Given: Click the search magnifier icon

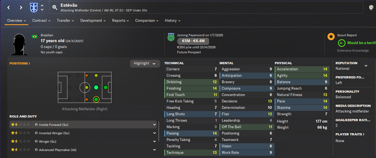Looking at the screenshot, I should pos(55,8).
